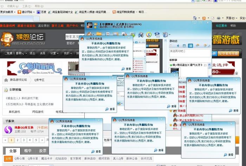Open the 《捕鱼达人》单机游戏下载 link
246x166 pixels.
[x=22, y=98]
